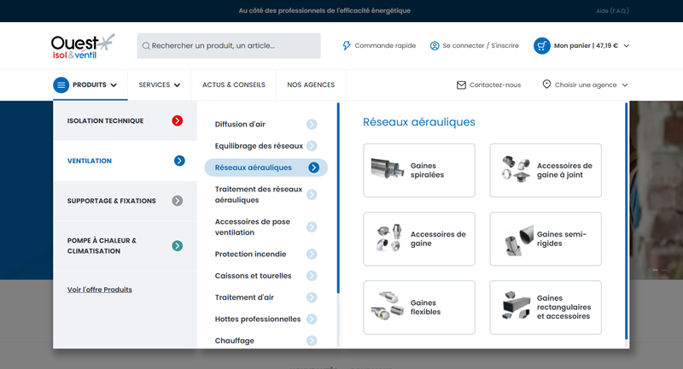683x369 pixels.
Task: Select the Supportage & Fixations category
Action: click(x=112, y=201)
